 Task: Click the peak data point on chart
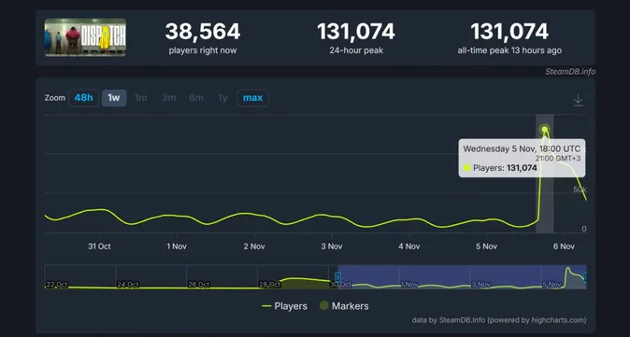tap(545, 129)
